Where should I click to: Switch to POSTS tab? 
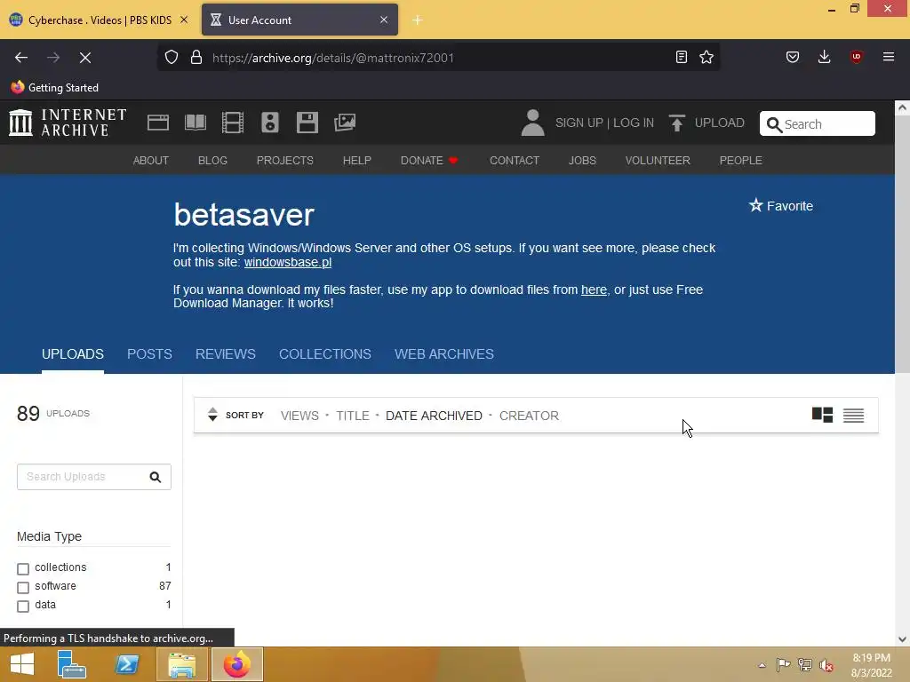[149, 353]
